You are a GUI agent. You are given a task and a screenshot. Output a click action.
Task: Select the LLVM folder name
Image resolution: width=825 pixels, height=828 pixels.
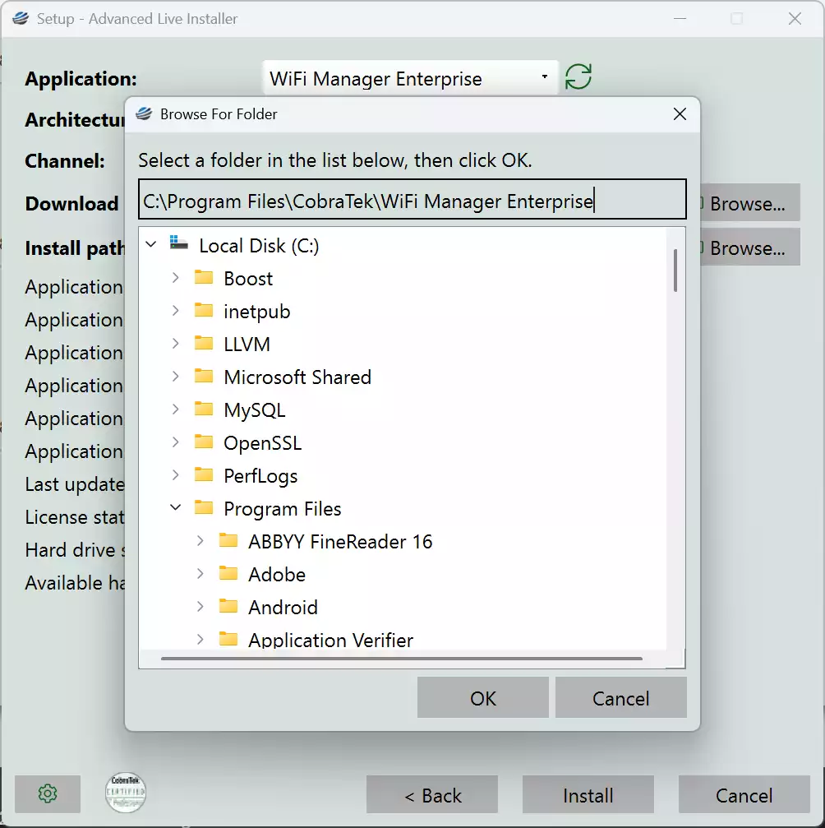247,345
